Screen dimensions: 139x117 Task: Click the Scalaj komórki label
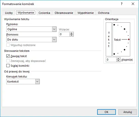click(x=20, y=66)
